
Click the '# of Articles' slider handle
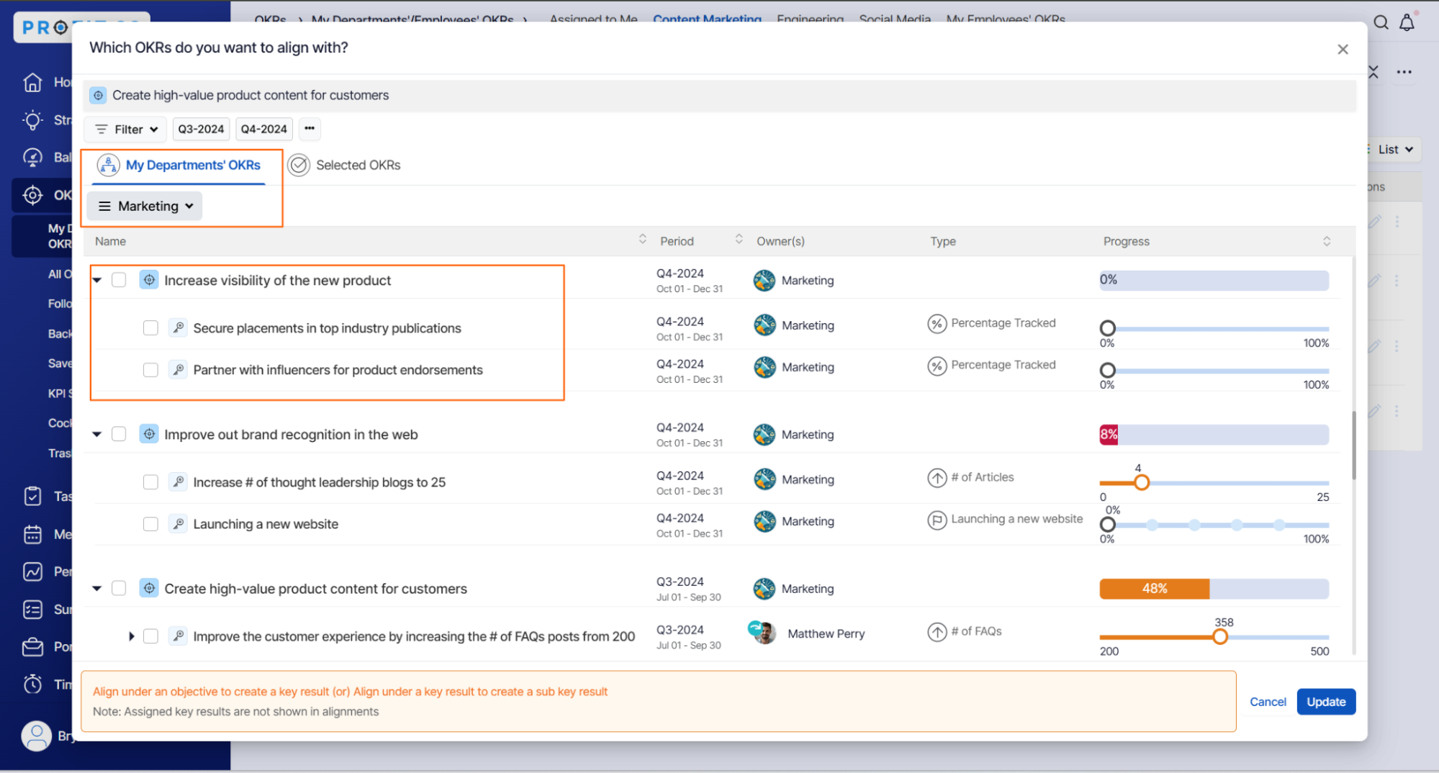(x=1141, y=483)
